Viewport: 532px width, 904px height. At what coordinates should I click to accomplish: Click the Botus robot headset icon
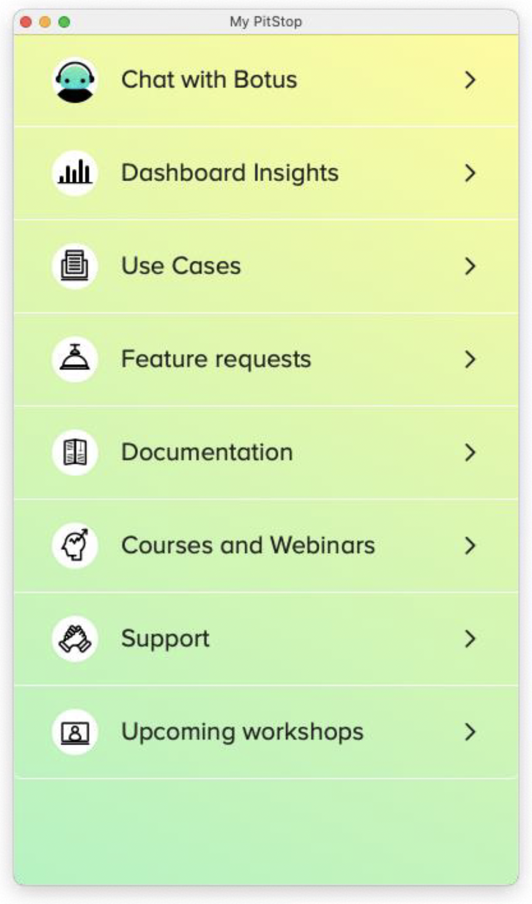tap(75, 80)
